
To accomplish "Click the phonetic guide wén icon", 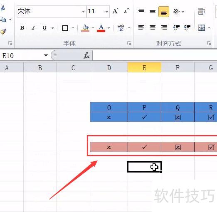I will 121,28.
